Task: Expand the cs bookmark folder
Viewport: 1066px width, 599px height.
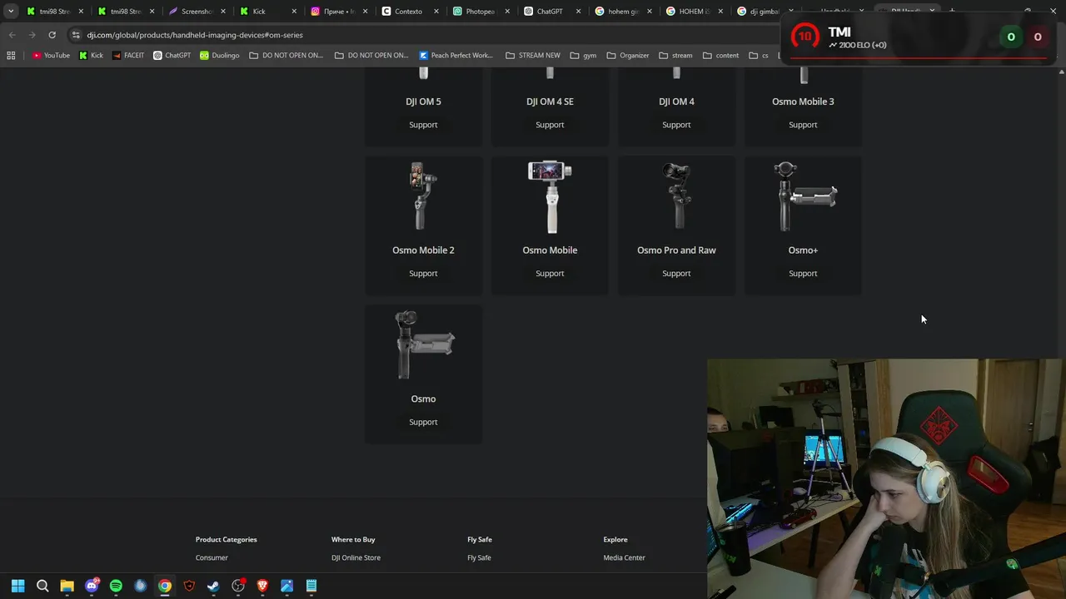Action: pos(759,56)
